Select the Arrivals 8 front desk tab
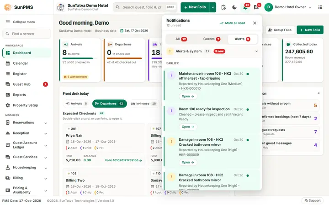This screenshot has height=205, width=329. 76,103
